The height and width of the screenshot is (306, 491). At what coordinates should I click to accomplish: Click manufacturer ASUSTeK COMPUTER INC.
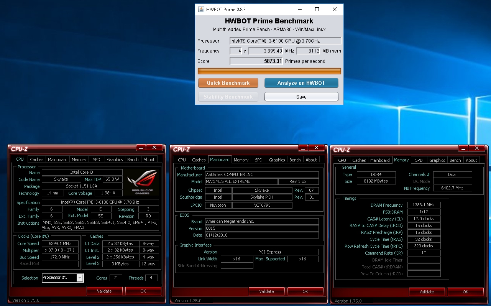point(262,174)
